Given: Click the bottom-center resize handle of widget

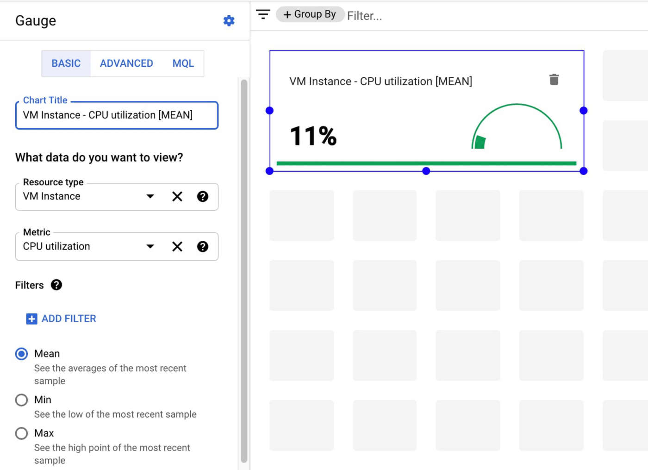Looking at the screenshot, I should 426,171.
